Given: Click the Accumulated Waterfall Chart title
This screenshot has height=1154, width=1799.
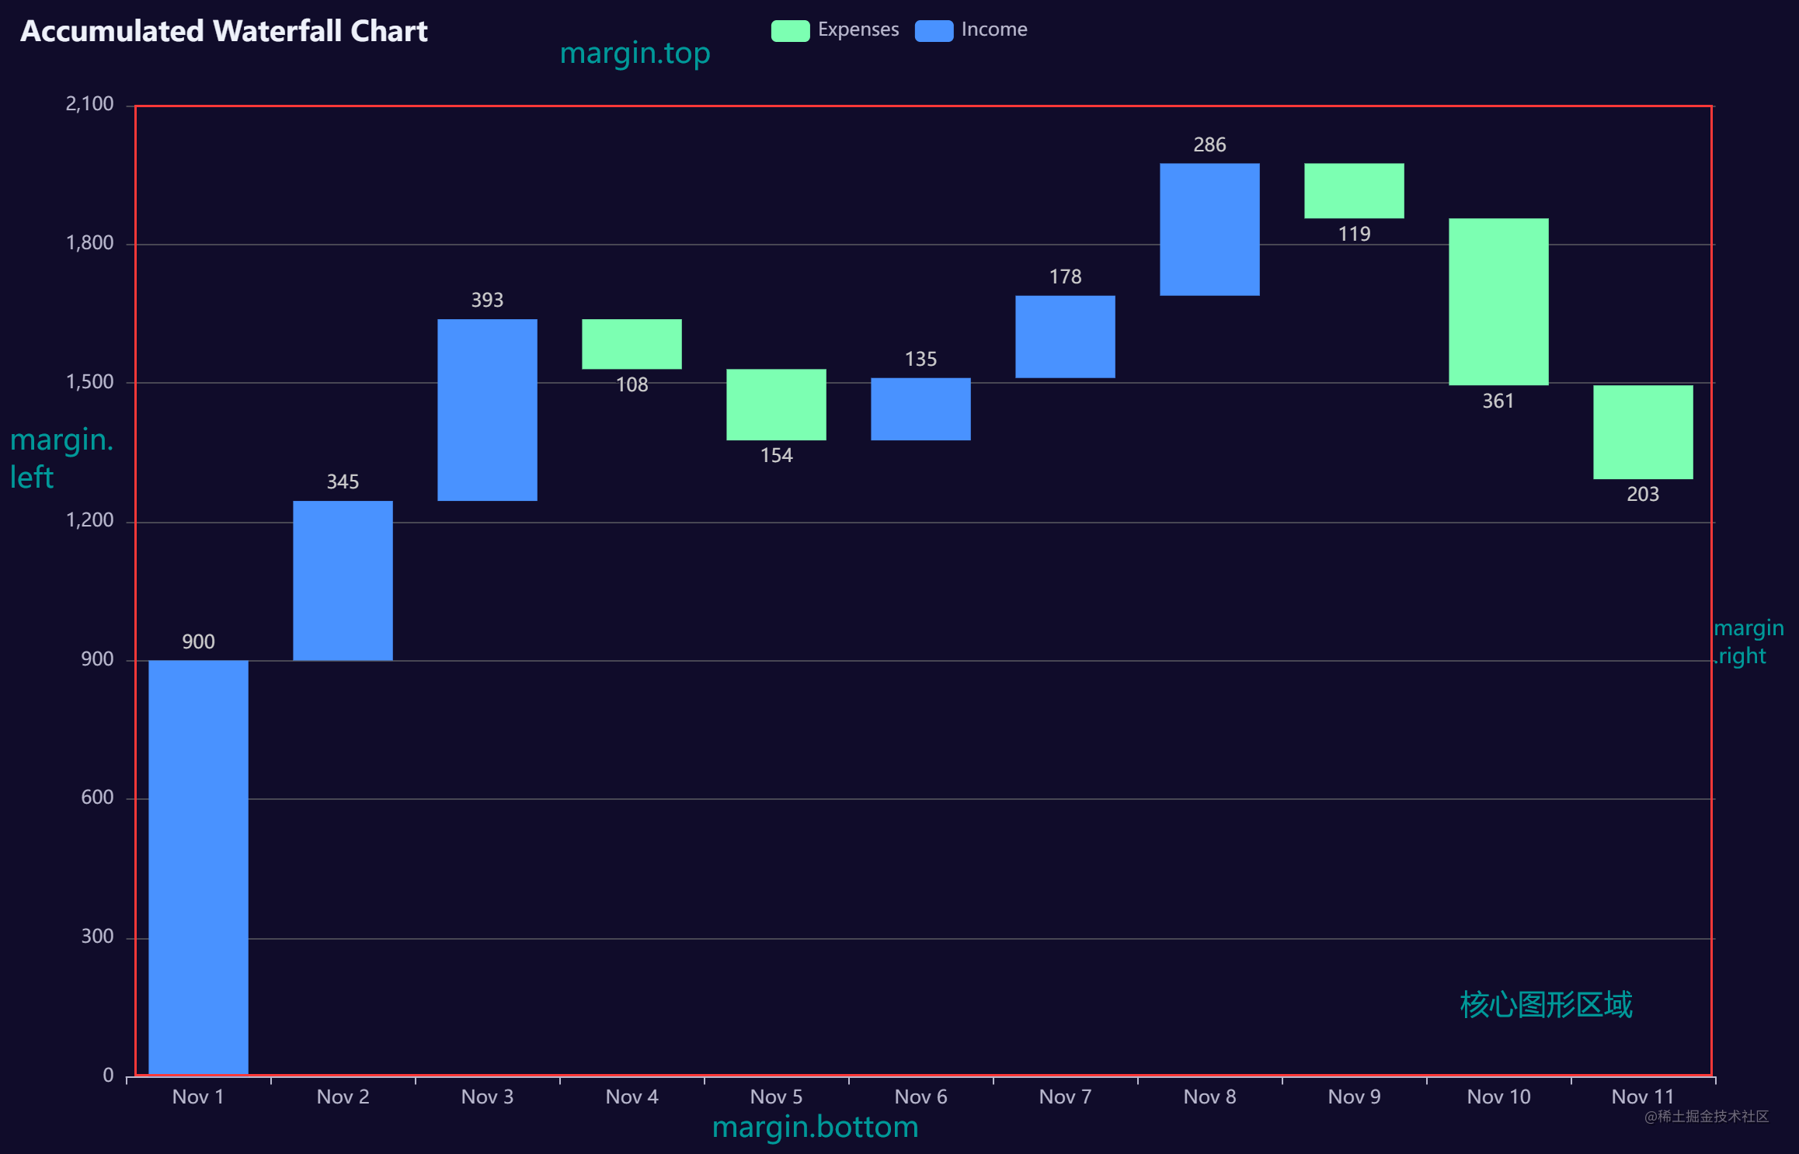Looking at the screenshot, I should coord(224,31).
